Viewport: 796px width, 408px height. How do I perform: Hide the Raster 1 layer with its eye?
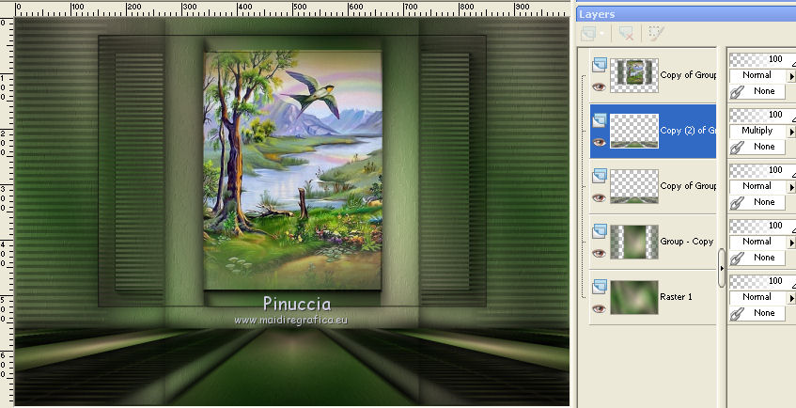[599, 308]
